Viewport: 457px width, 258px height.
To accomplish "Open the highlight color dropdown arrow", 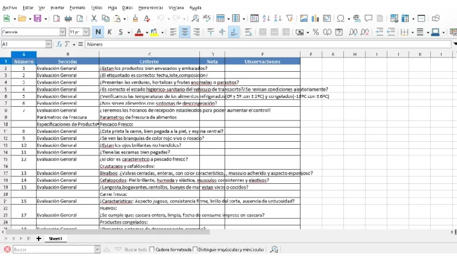I will tap(162, 32).
